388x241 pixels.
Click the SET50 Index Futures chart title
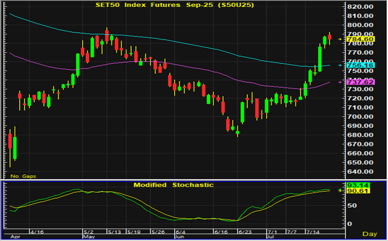pyautogui.click(x=173, y=5)
